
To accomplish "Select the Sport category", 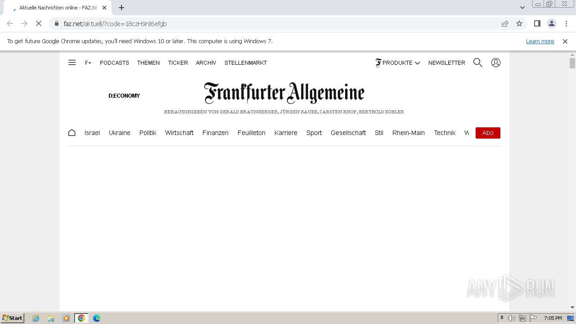I will click(x=314, y=133).
